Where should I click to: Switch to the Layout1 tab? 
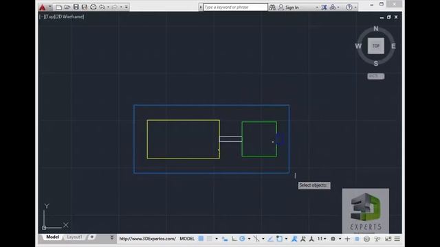[74, 237]
